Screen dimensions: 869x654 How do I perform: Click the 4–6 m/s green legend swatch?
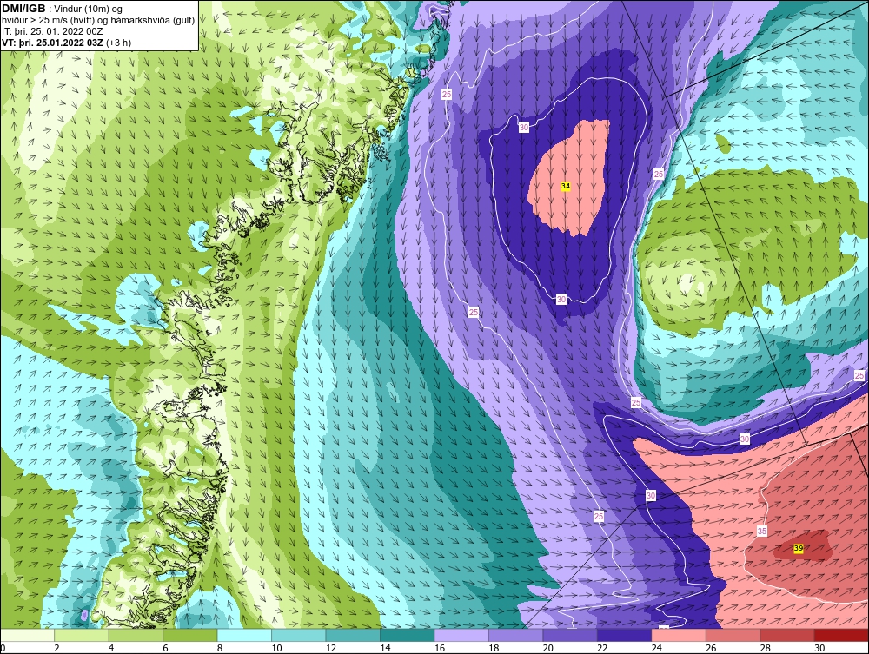(136, 635)
